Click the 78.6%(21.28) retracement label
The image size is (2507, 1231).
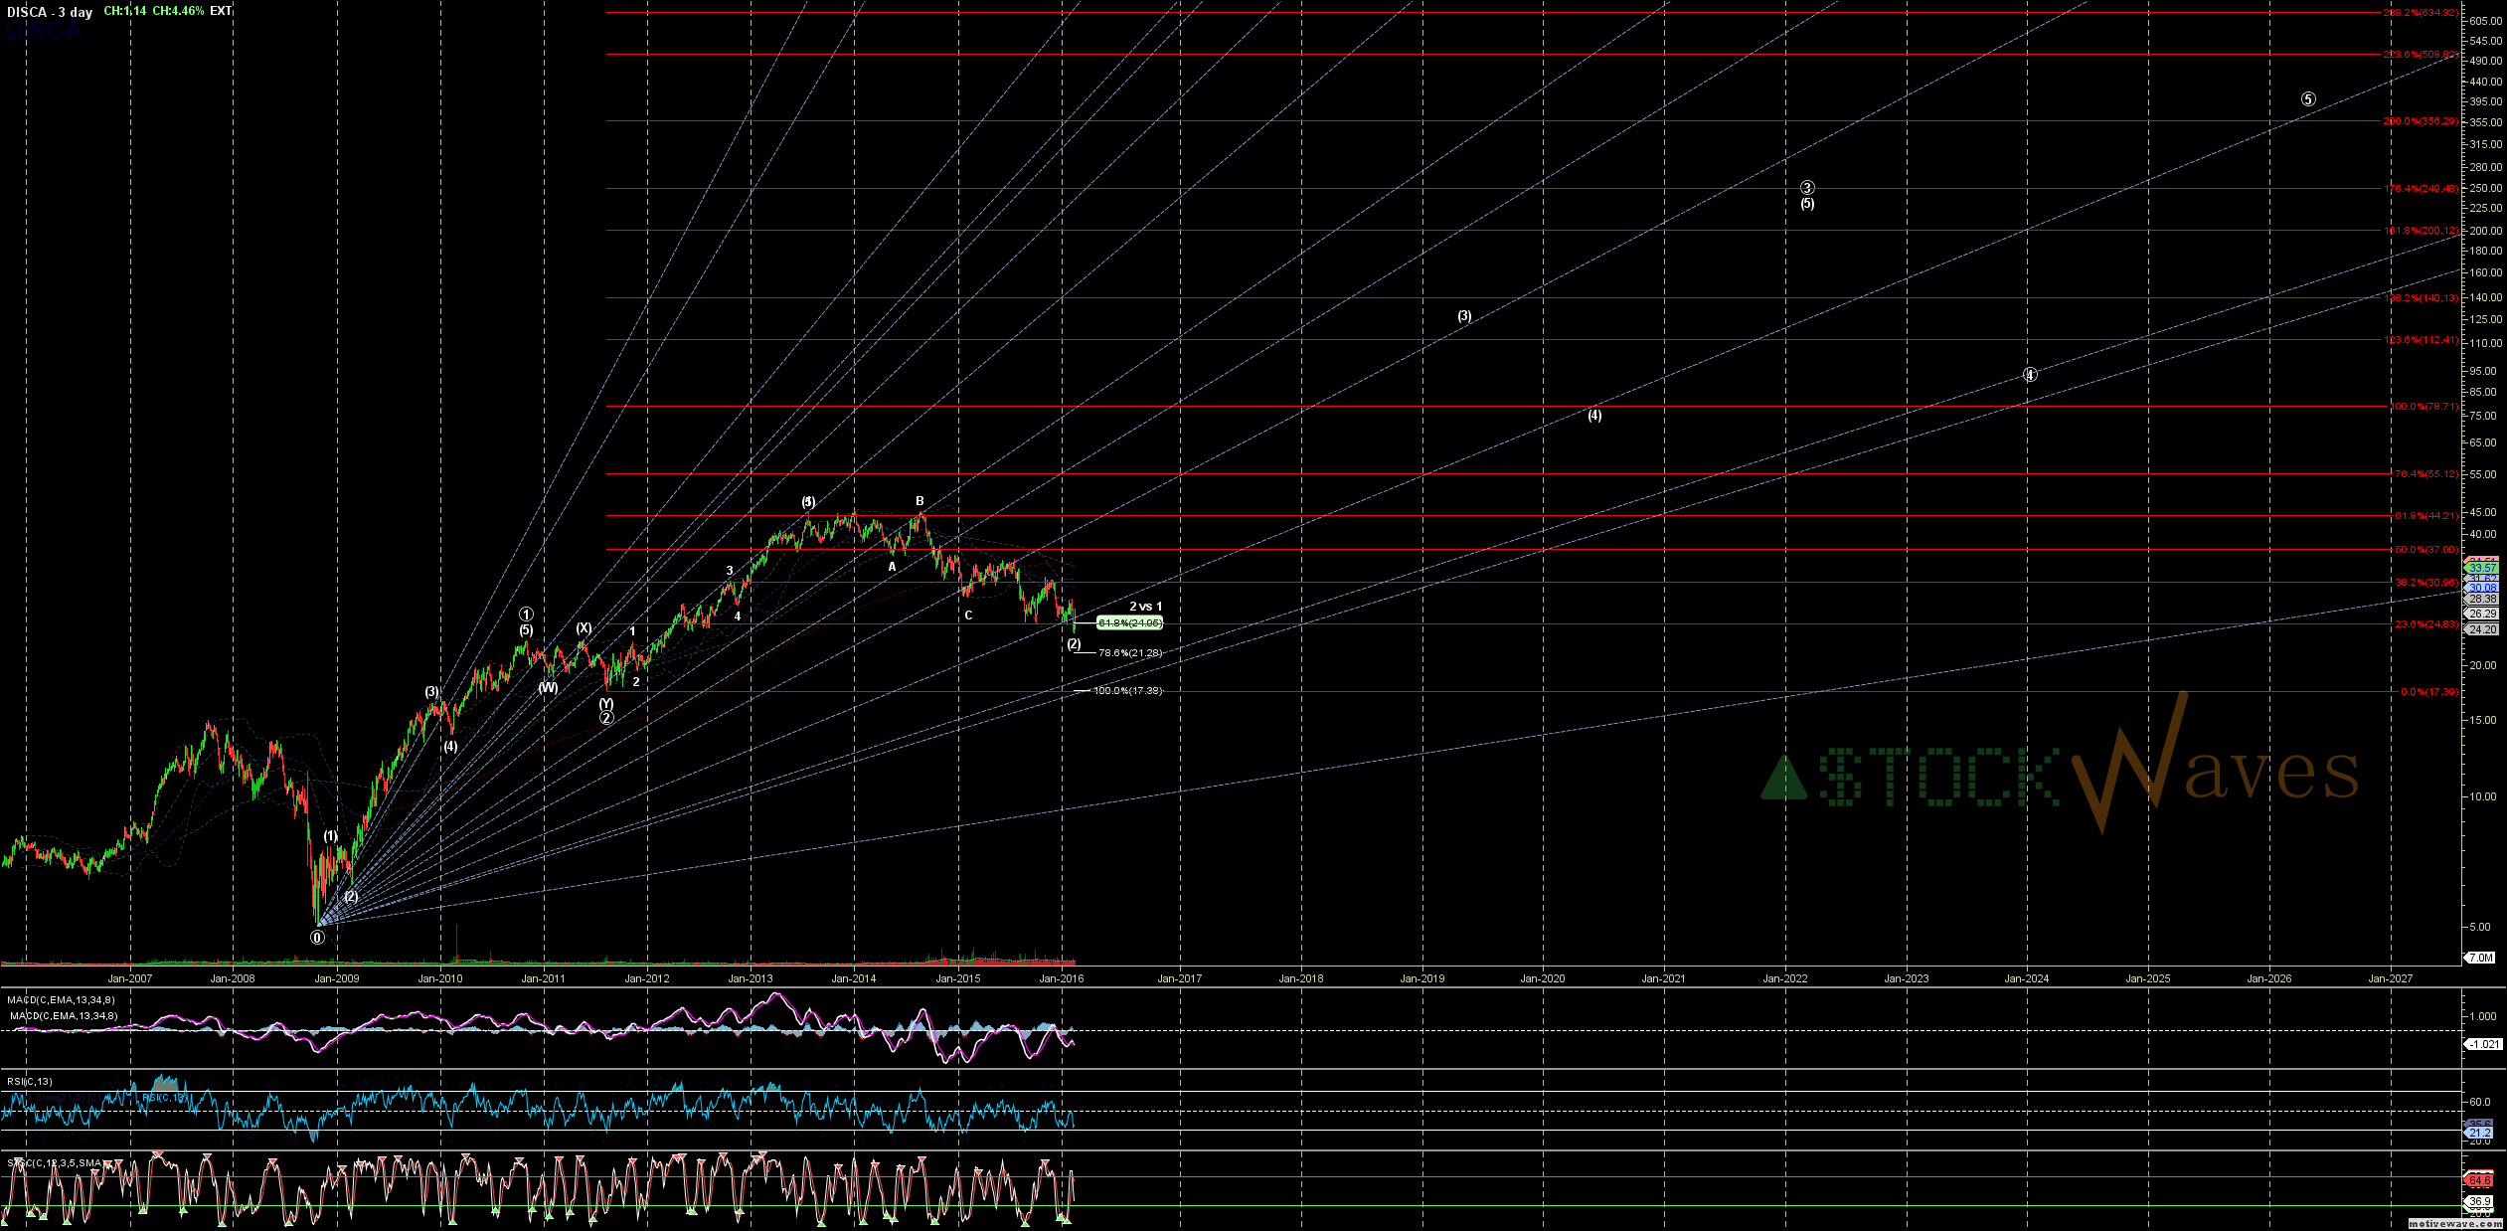pyautogui.click(x=1129, y=653)
